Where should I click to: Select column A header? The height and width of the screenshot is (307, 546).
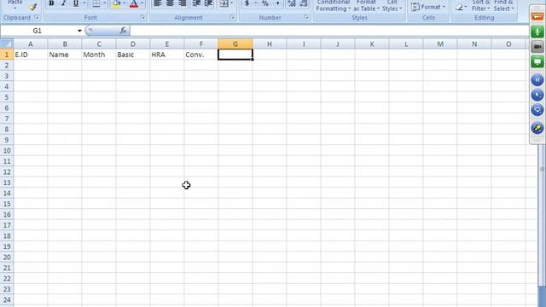click(x=31, y=43)
